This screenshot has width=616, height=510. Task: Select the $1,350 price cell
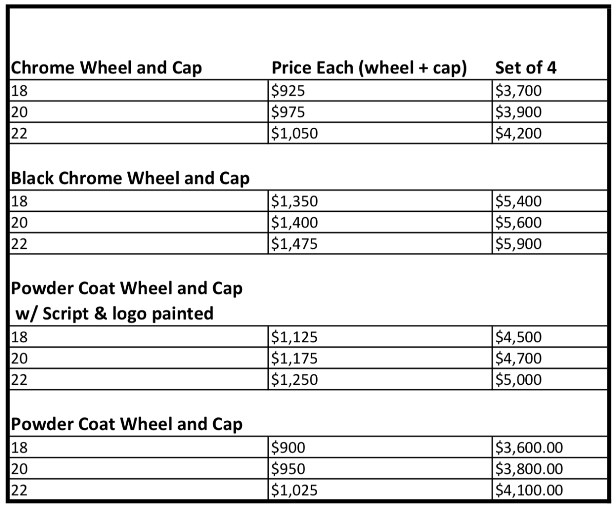(295, 201)
